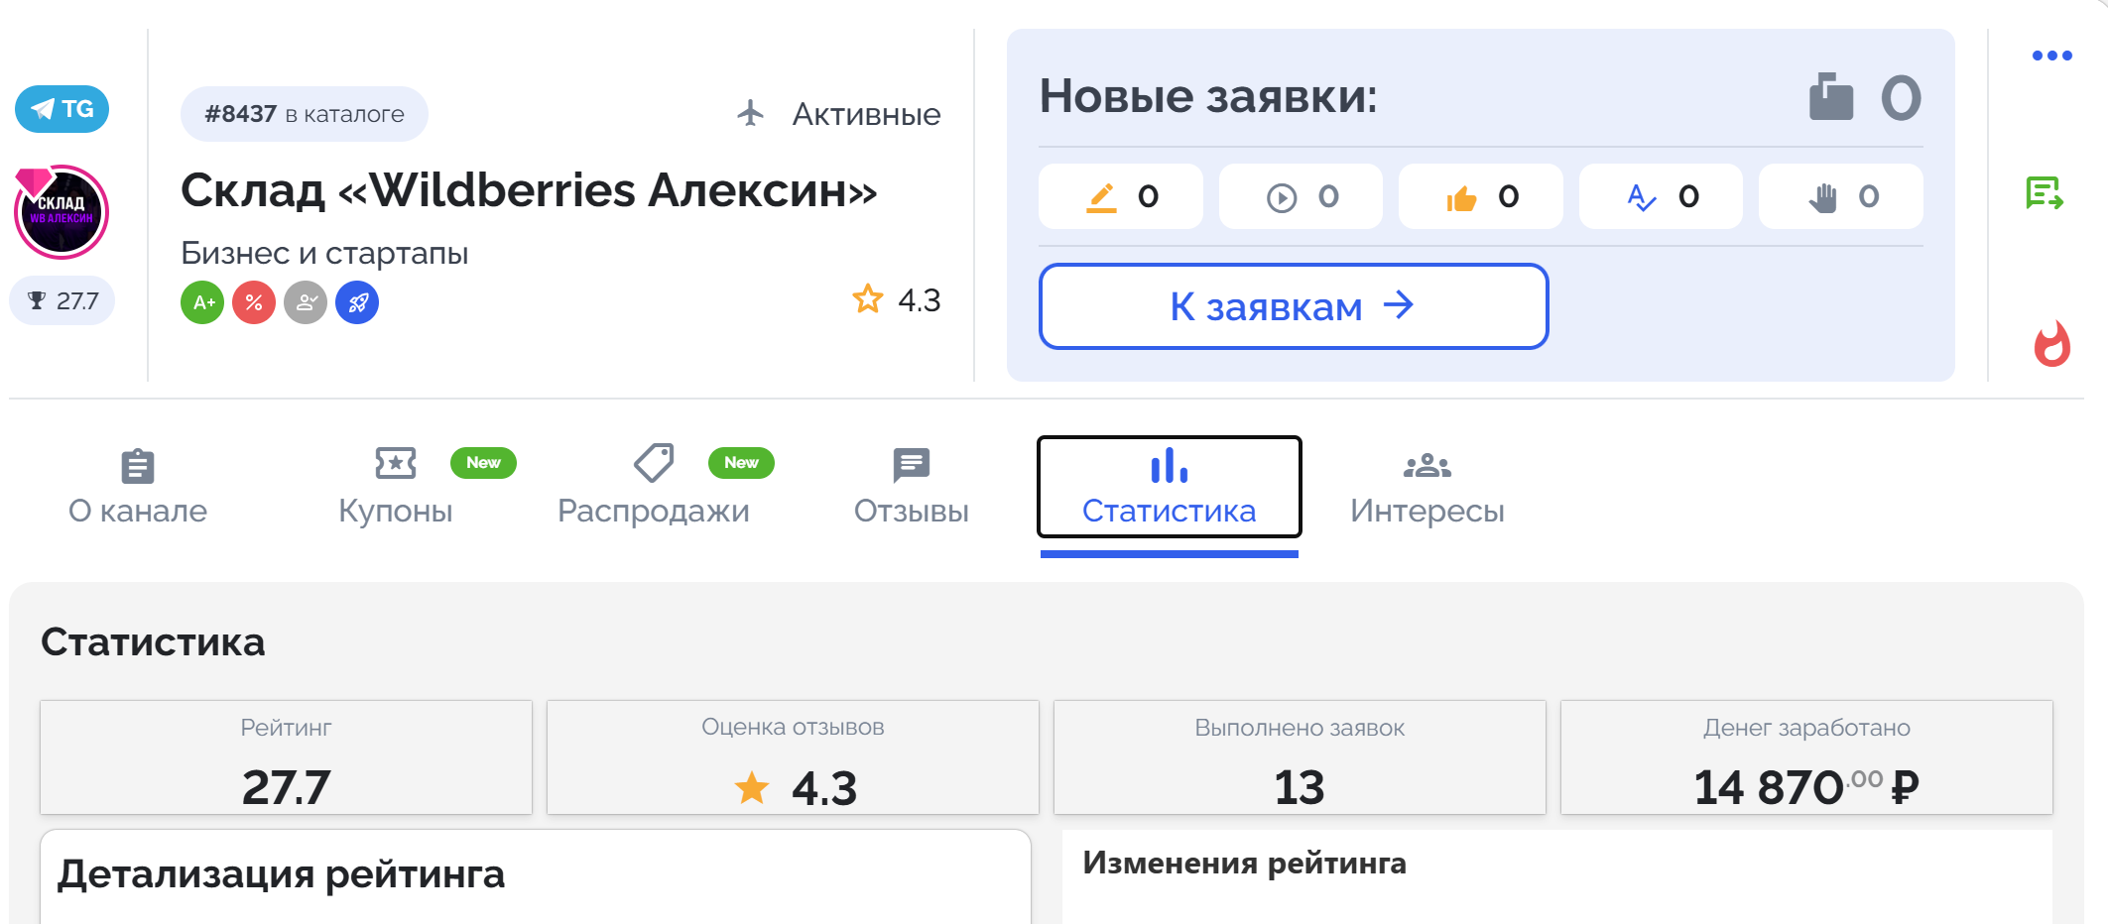This screenshot has height=924, width=2108.
Task: Click the '#8437 в каталоге' catalog badge
Action: coord(305,114)
